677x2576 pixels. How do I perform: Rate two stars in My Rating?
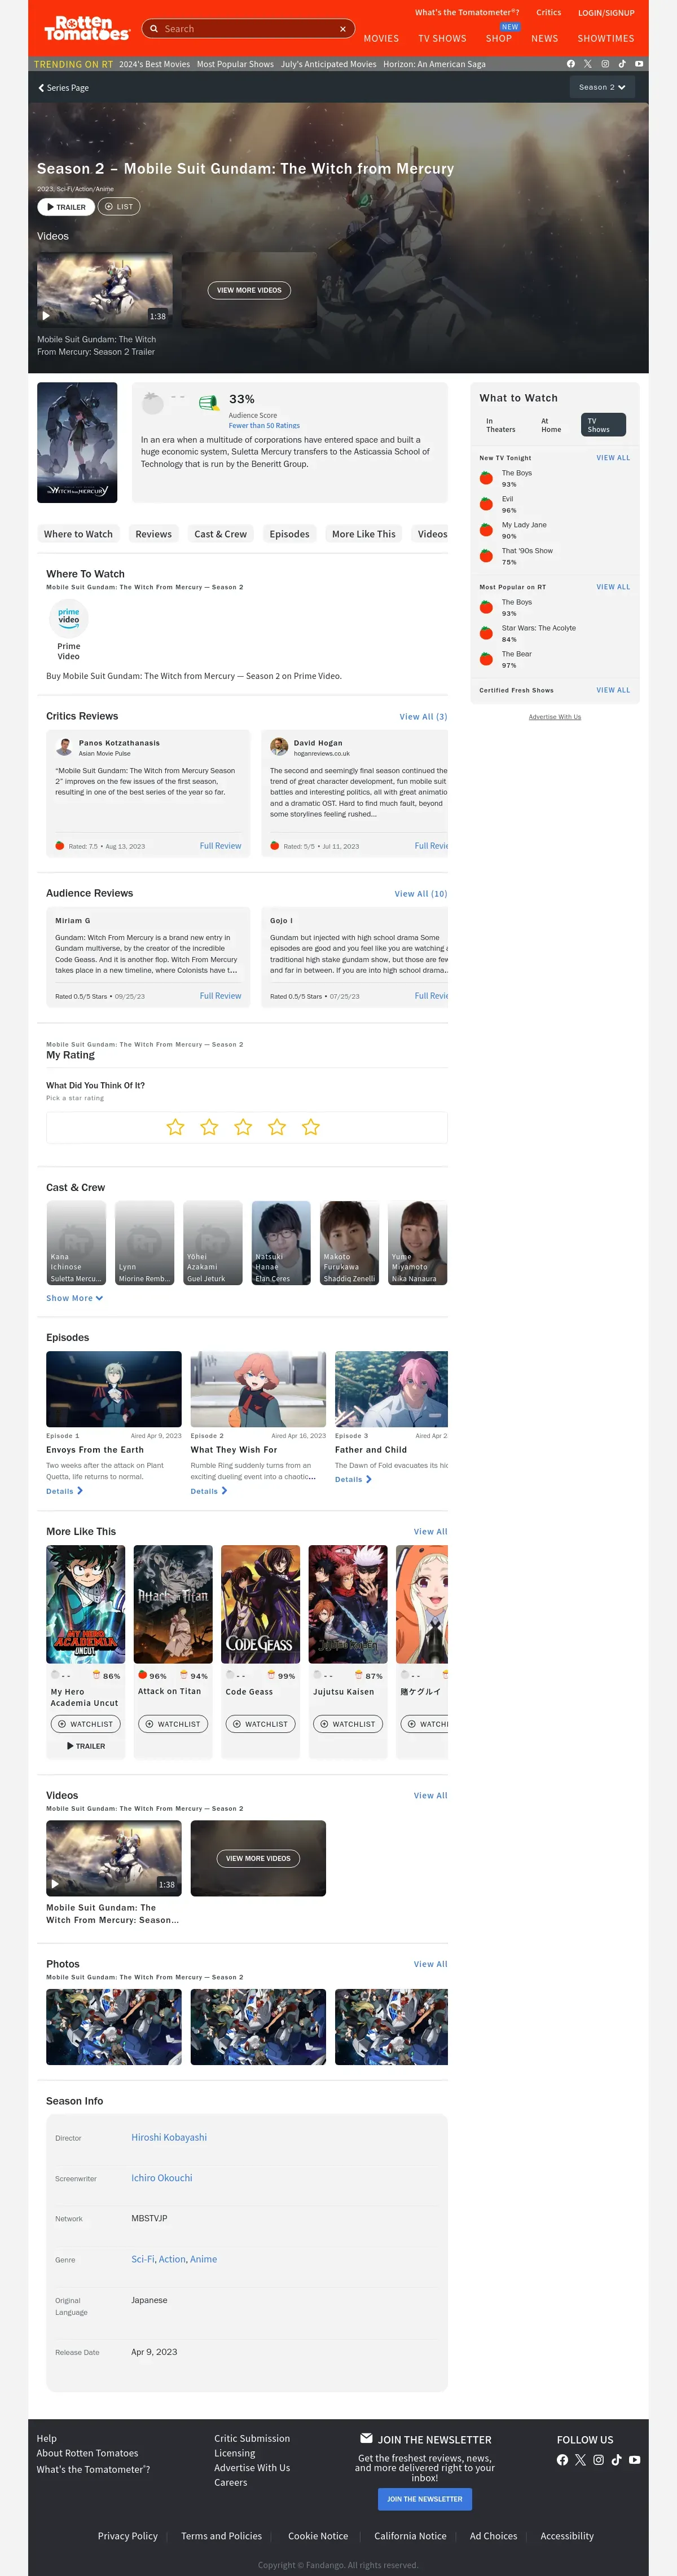[x=209, y=1127]
